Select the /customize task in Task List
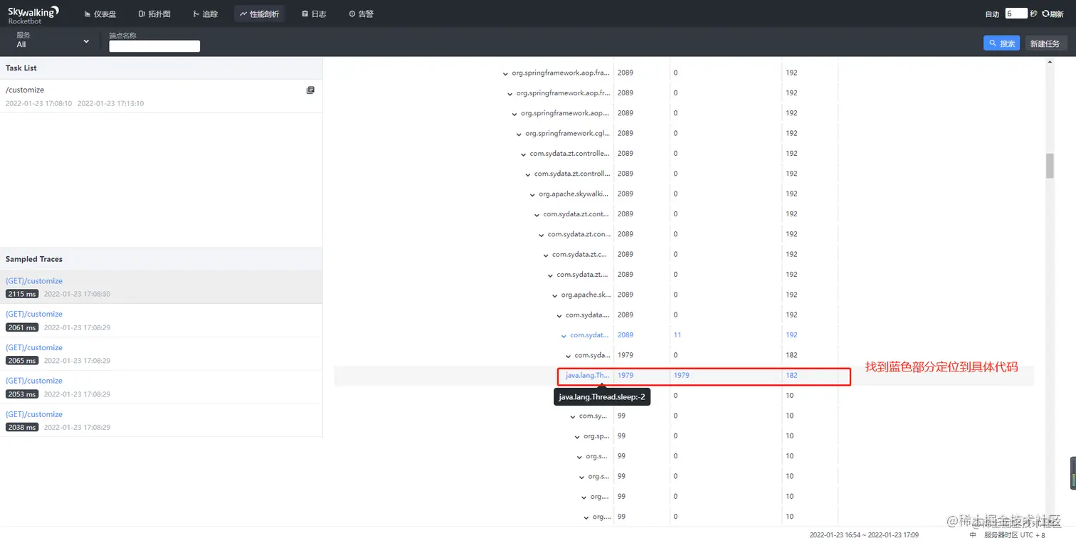 coord(161,96)
